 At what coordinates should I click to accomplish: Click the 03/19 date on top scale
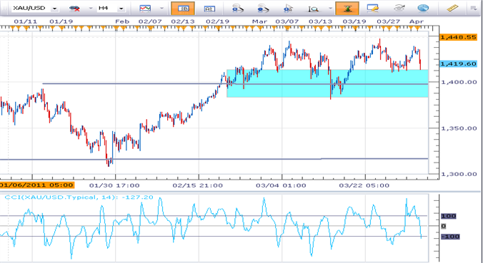click(354, 21)
